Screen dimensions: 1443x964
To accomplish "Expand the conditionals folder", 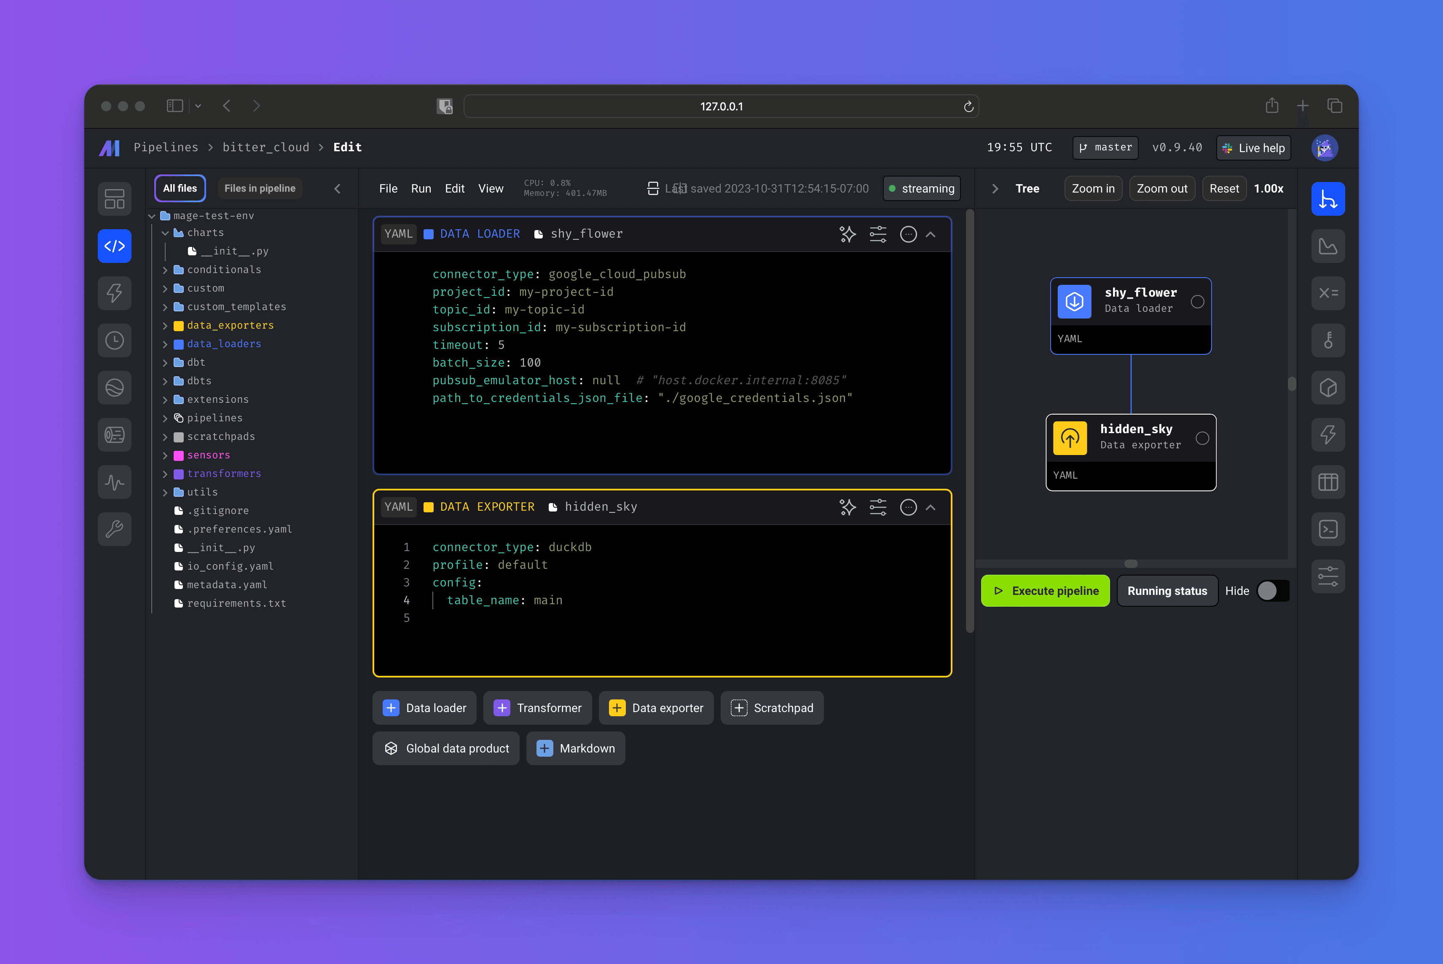I will click(165, 270).
